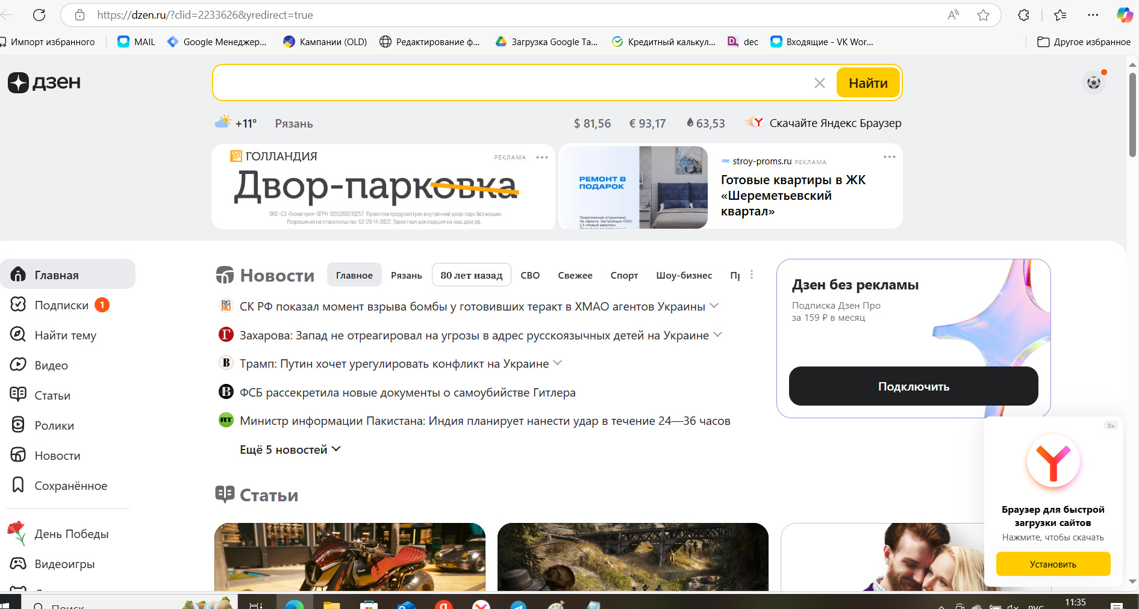The image size is (1139, 609).
Task: Open options menu of Голландия ad
Action: pyautogui.click(x=542, y=158)
